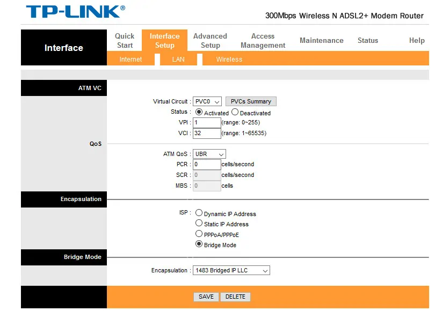
Task: Click the VPI input field
Action: [207, 122]
